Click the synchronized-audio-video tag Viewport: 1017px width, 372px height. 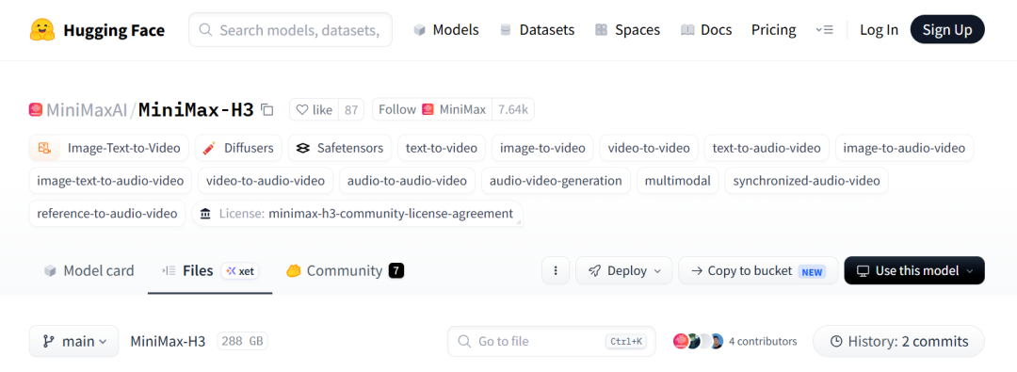[x=806, y=181]
